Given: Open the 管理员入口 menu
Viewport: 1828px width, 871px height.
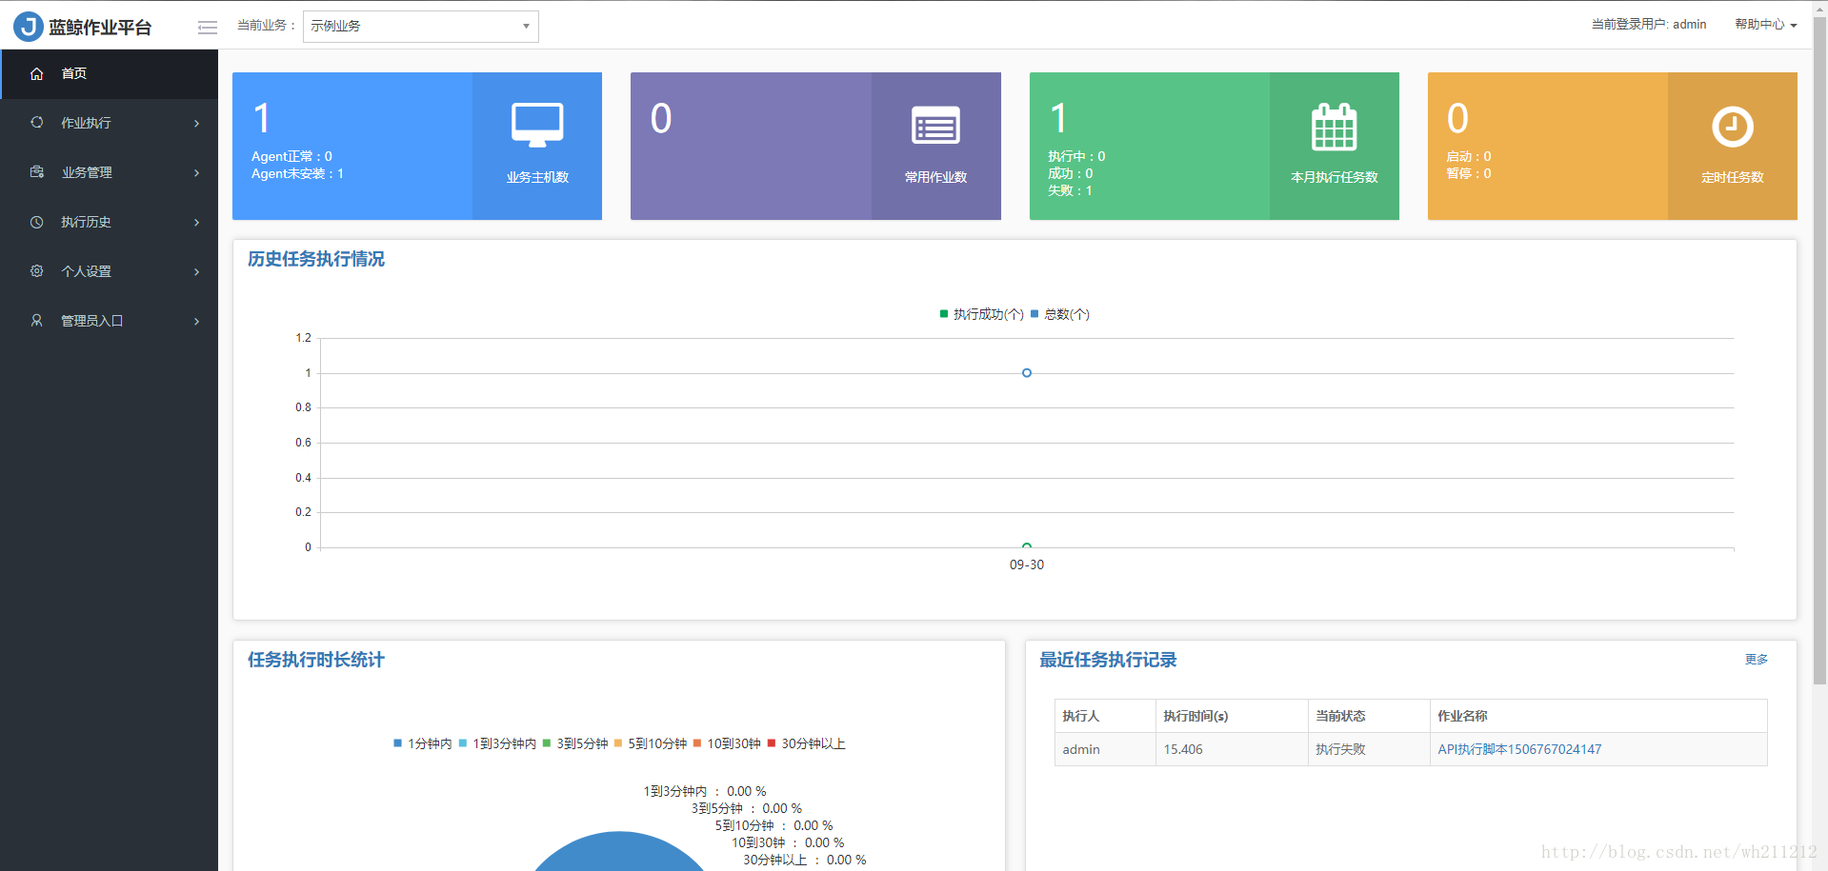Looking at the screenshot, I should click(110, 321).
